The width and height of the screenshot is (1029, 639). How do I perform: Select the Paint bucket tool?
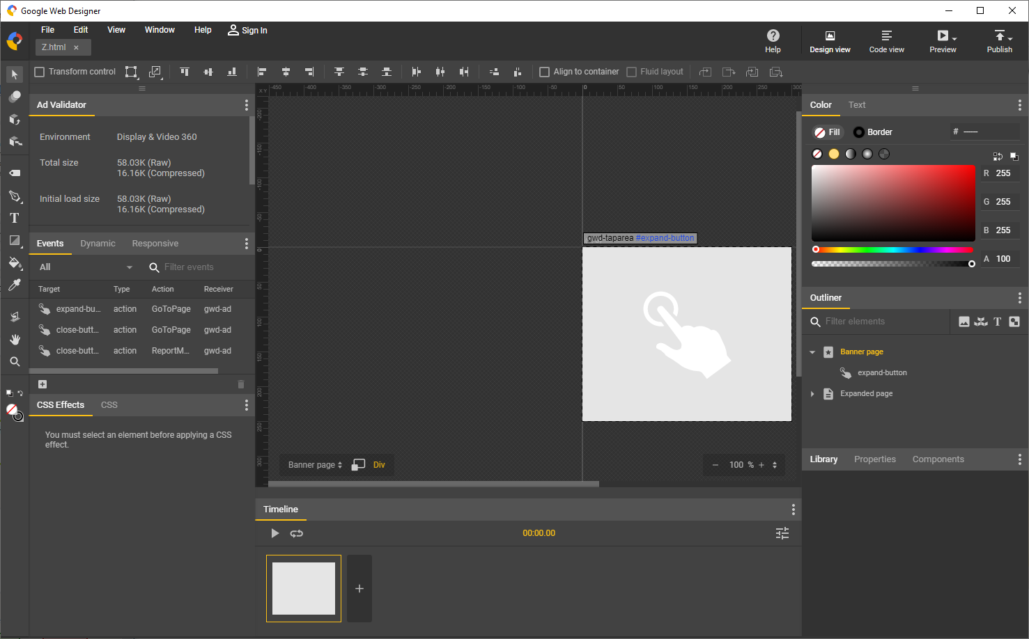(x=15, y=262)
